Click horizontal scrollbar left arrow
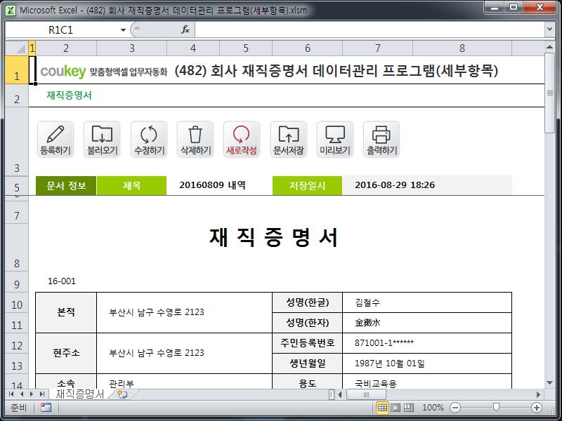 (x=340, y=394)
